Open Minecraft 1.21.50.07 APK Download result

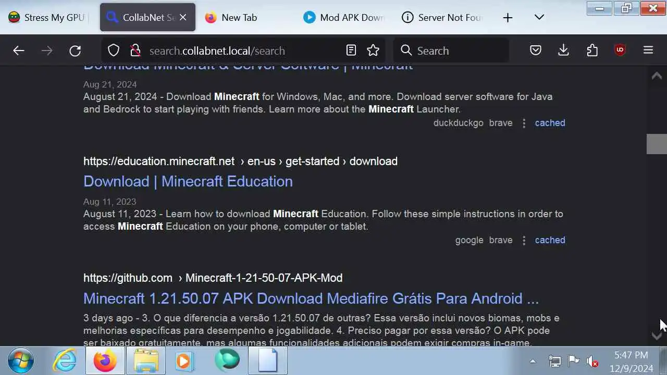click(x=311, y=298)
